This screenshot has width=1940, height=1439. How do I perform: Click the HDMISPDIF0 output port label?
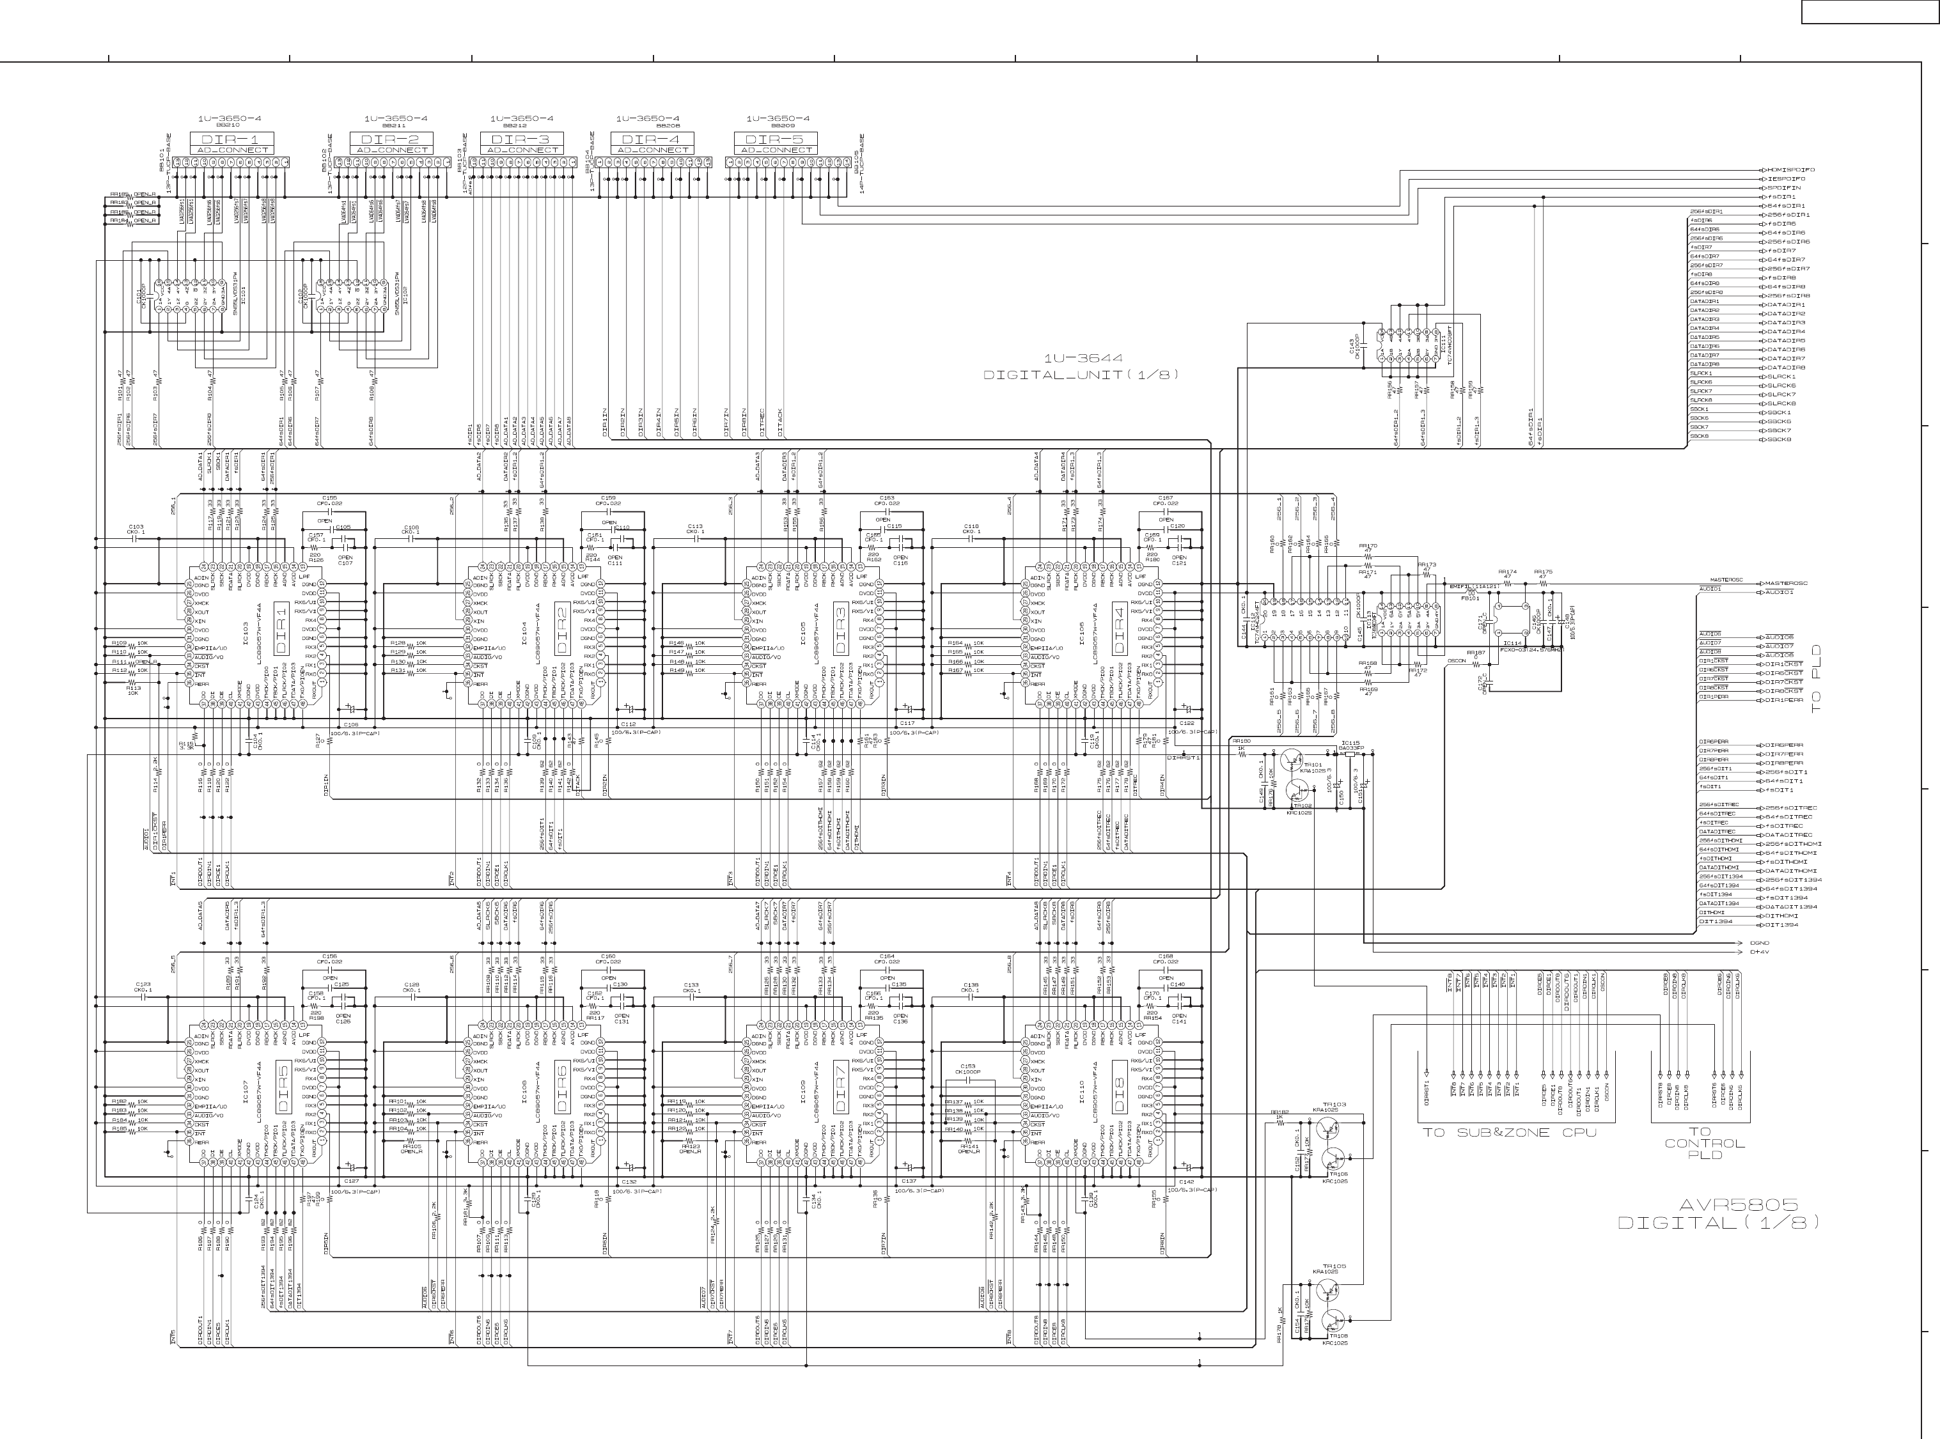1791,170
